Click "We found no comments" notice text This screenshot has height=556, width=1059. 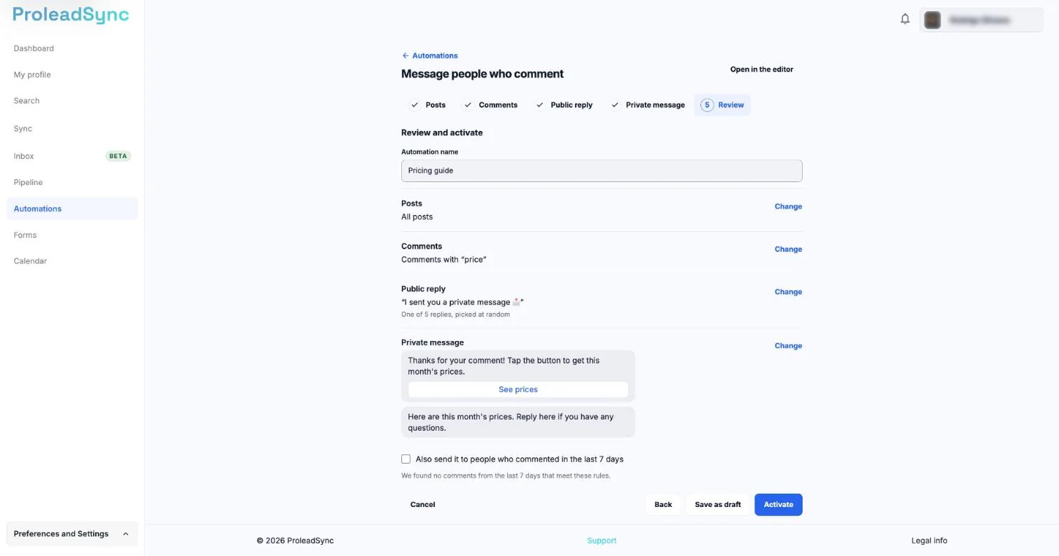pos(506,476)
